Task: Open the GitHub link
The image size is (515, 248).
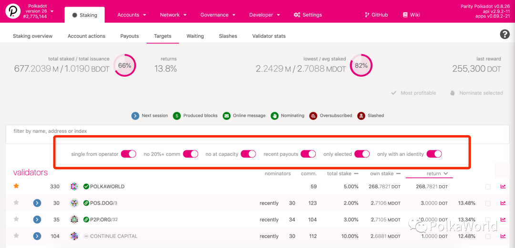Action: click(x=376, y=15)
